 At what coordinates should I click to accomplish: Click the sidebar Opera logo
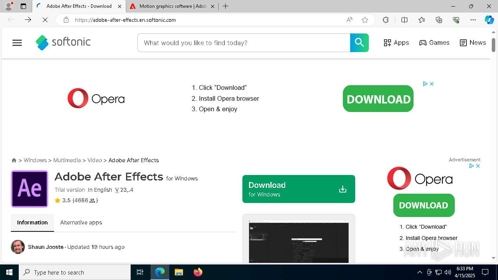point(420,178)
